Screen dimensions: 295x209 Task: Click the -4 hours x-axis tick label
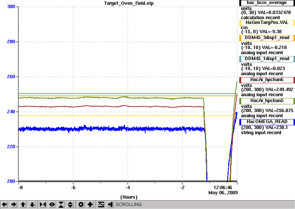pos(128,188)
